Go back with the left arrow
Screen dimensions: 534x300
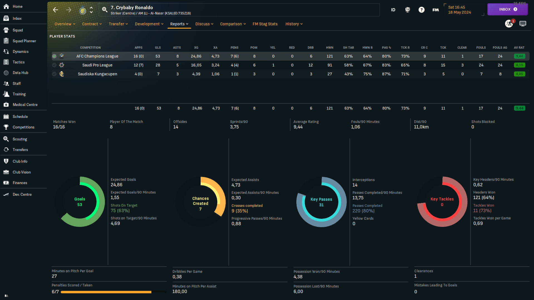56,10
